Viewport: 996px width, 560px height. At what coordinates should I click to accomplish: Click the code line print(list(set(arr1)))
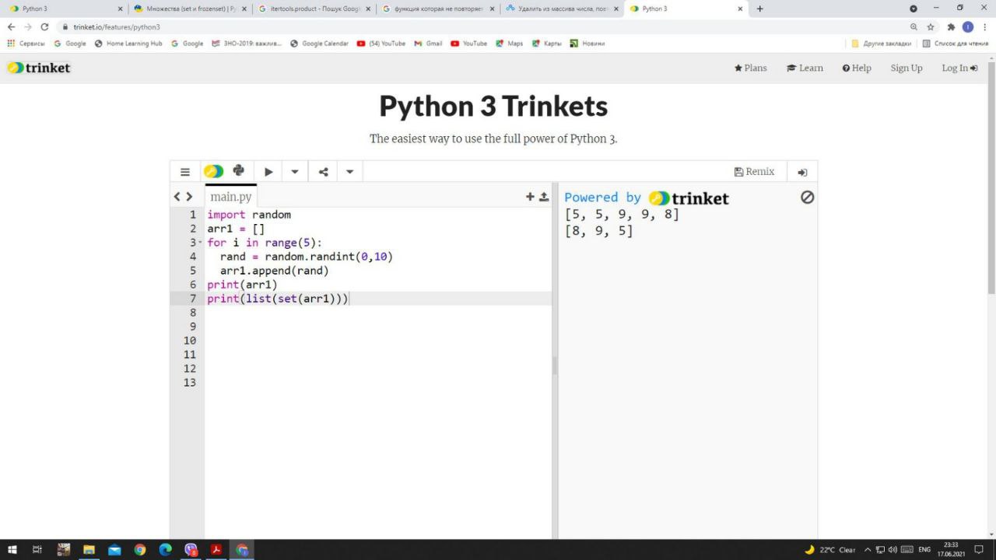point(278,299)
